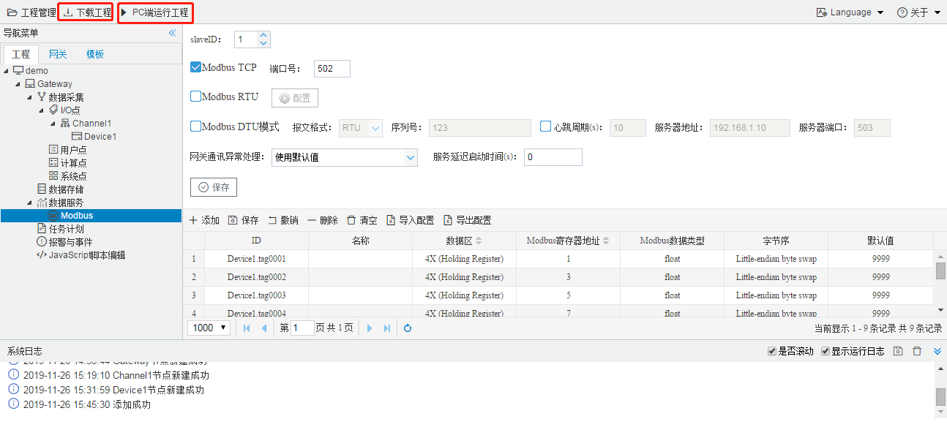Open 数据存储 tree item
This screenshot has height=438, width=947.
tap(60, 189)
